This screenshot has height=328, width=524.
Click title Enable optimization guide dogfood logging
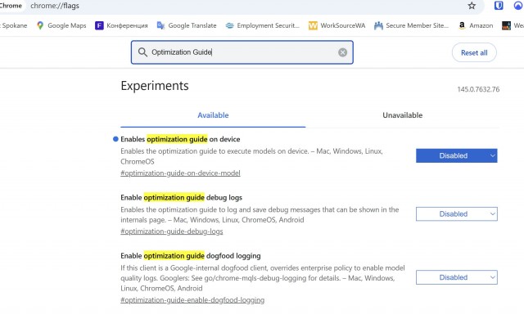191,256
